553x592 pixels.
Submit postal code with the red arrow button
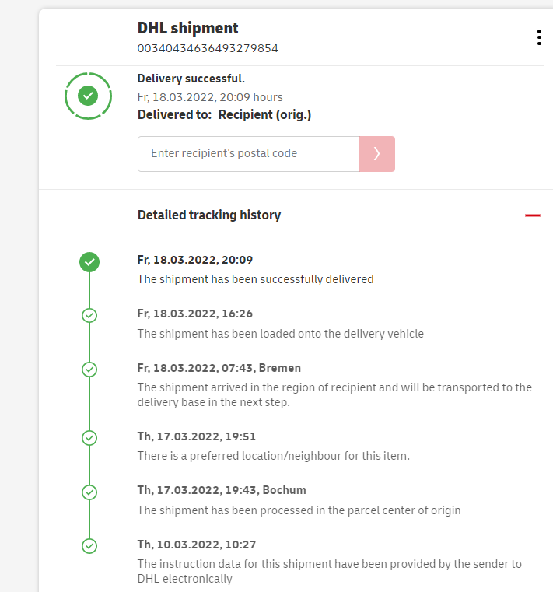tap(376, 154)
